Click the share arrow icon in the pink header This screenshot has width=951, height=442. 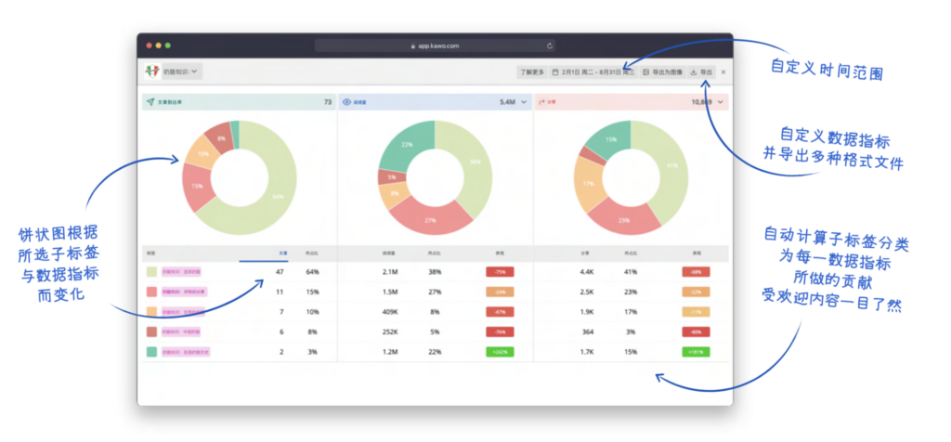click(541, 102)
